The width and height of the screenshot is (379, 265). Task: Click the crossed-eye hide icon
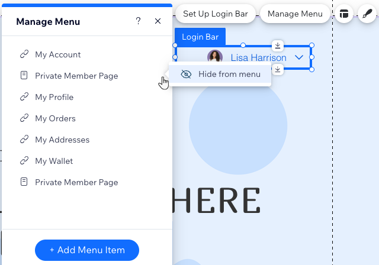tap(186, 75)
